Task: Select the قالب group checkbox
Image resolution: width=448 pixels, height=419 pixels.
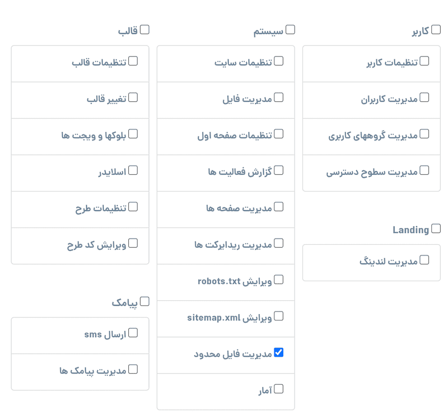Action: tap(144, 30)
